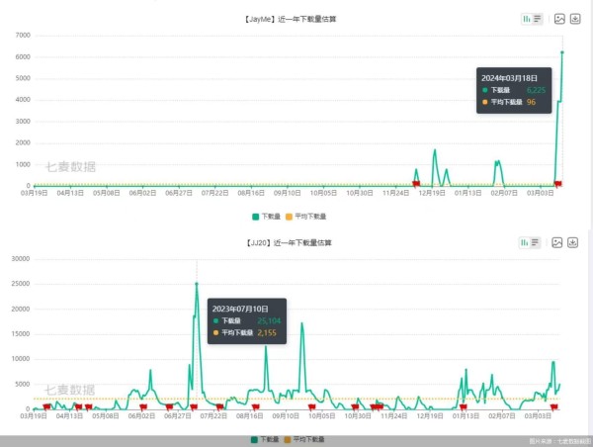Click the green 下载量 color swatch under JayMe chart
Screen dimensions: 593x447
tap(256, 217)
